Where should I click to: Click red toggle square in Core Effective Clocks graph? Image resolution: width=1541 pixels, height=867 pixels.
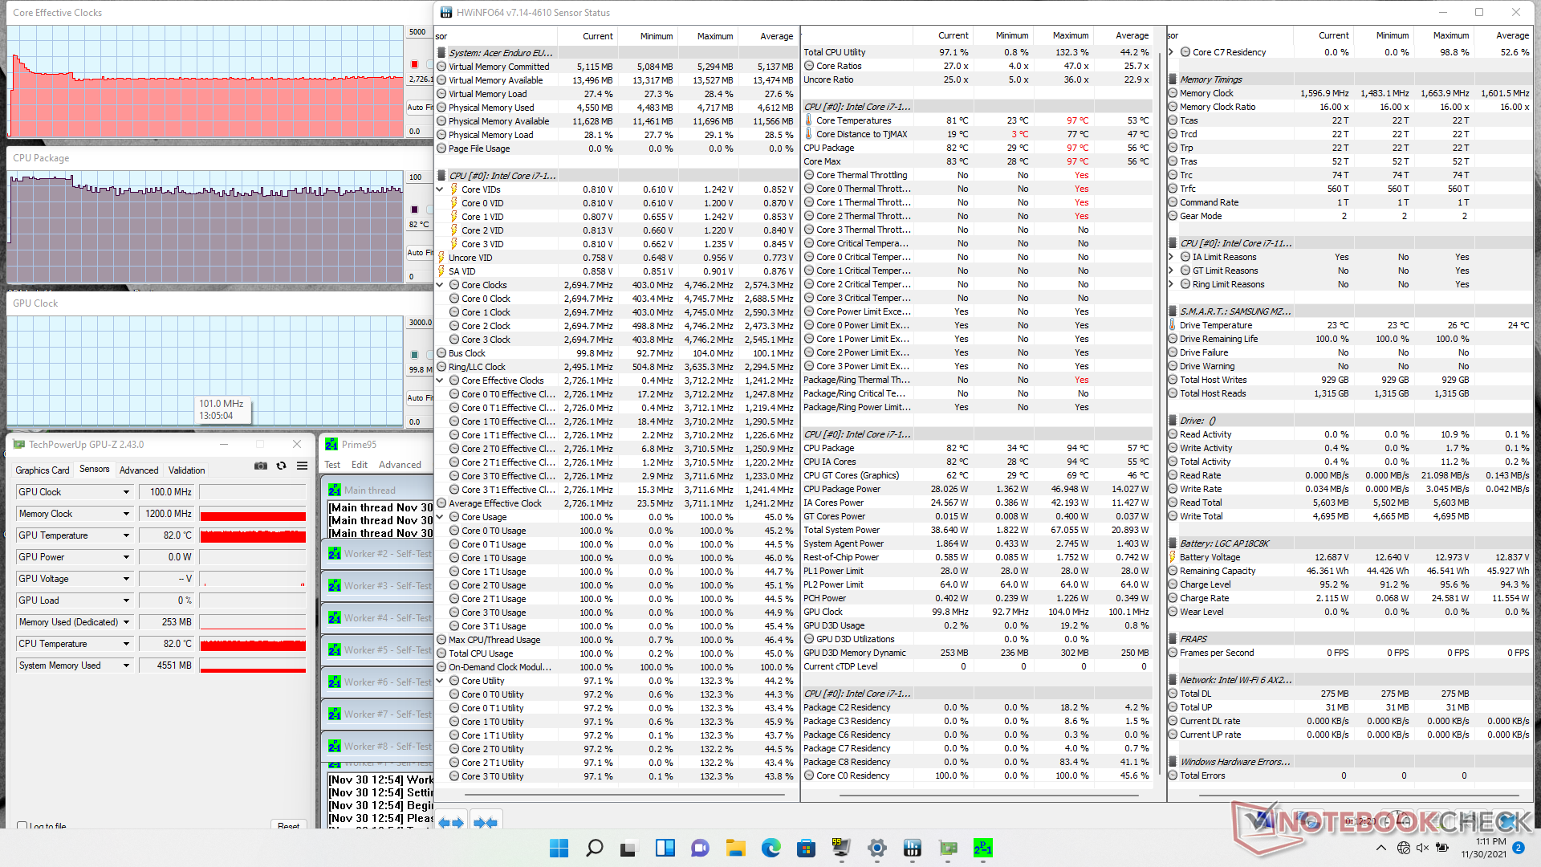pyautogui.click(x=414, y=64)
